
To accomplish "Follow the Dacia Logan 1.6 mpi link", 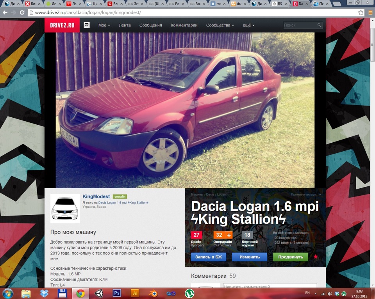I will click(x=123, y=203).
